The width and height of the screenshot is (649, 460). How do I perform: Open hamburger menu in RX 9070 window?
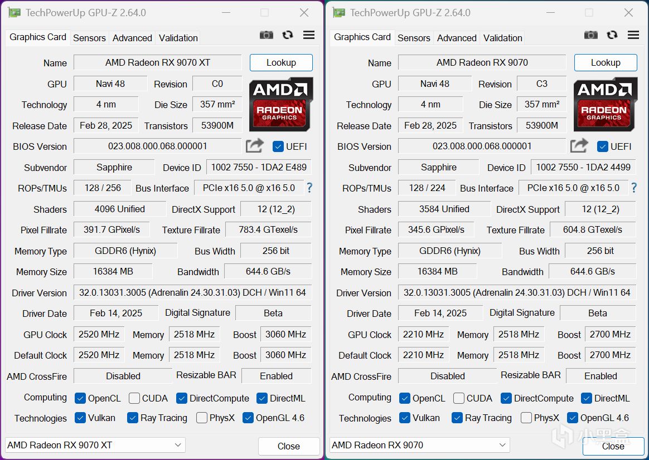[633, 35]
